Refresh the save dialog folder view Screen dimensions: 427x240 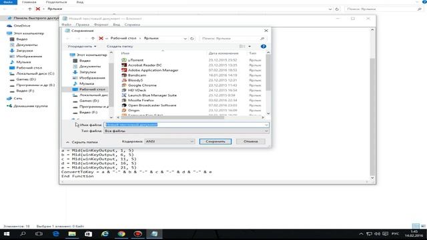[x=192, y=39]
